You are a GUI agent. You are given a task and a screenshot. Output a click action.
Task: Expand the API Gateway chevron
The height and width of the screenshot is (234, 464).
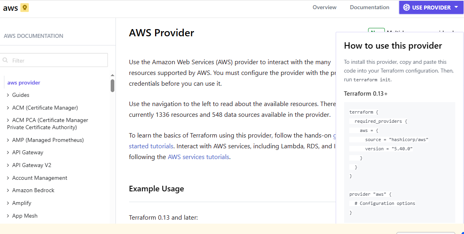8,152
